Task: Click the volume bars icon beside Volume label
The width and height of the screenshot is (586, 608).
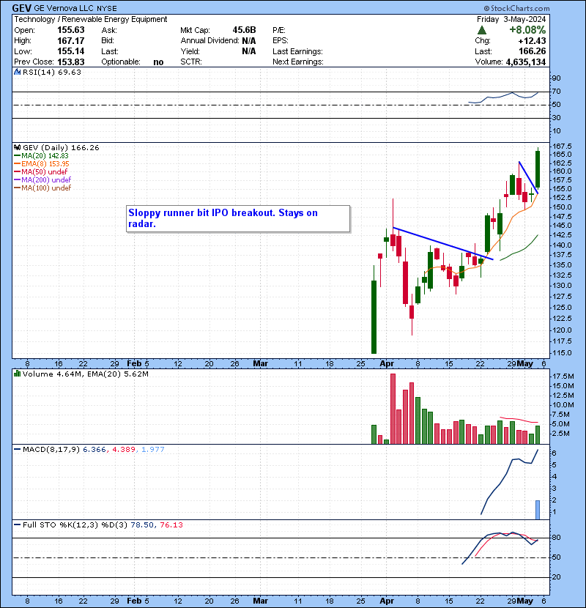Action: point(17,374)
